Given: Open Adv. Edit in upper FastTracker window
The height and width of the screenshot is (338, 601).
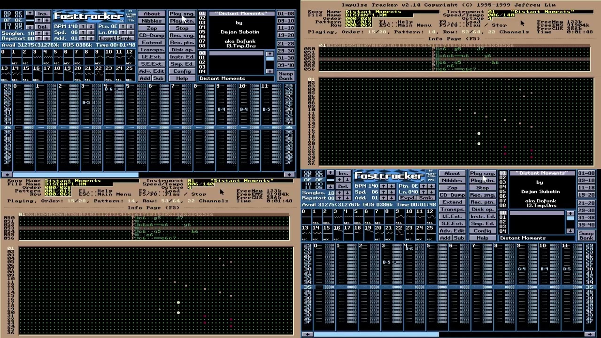Looking at the screenshot, I should (152, 71).
